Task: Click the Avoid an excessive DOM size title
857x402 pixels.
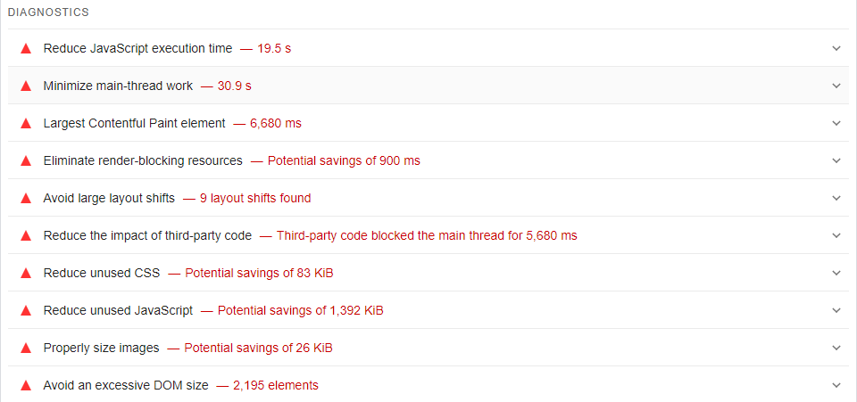Action: point(126,385)
